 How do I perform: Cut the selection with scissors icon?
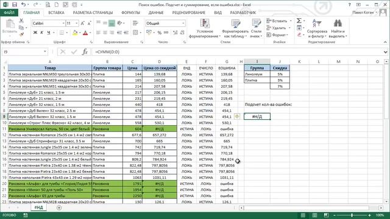(21, 21)
